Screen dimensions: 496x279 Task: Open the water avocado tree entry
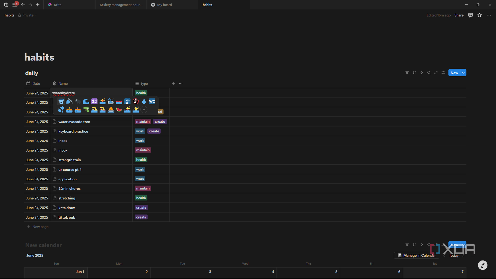[x=74, y=122]
